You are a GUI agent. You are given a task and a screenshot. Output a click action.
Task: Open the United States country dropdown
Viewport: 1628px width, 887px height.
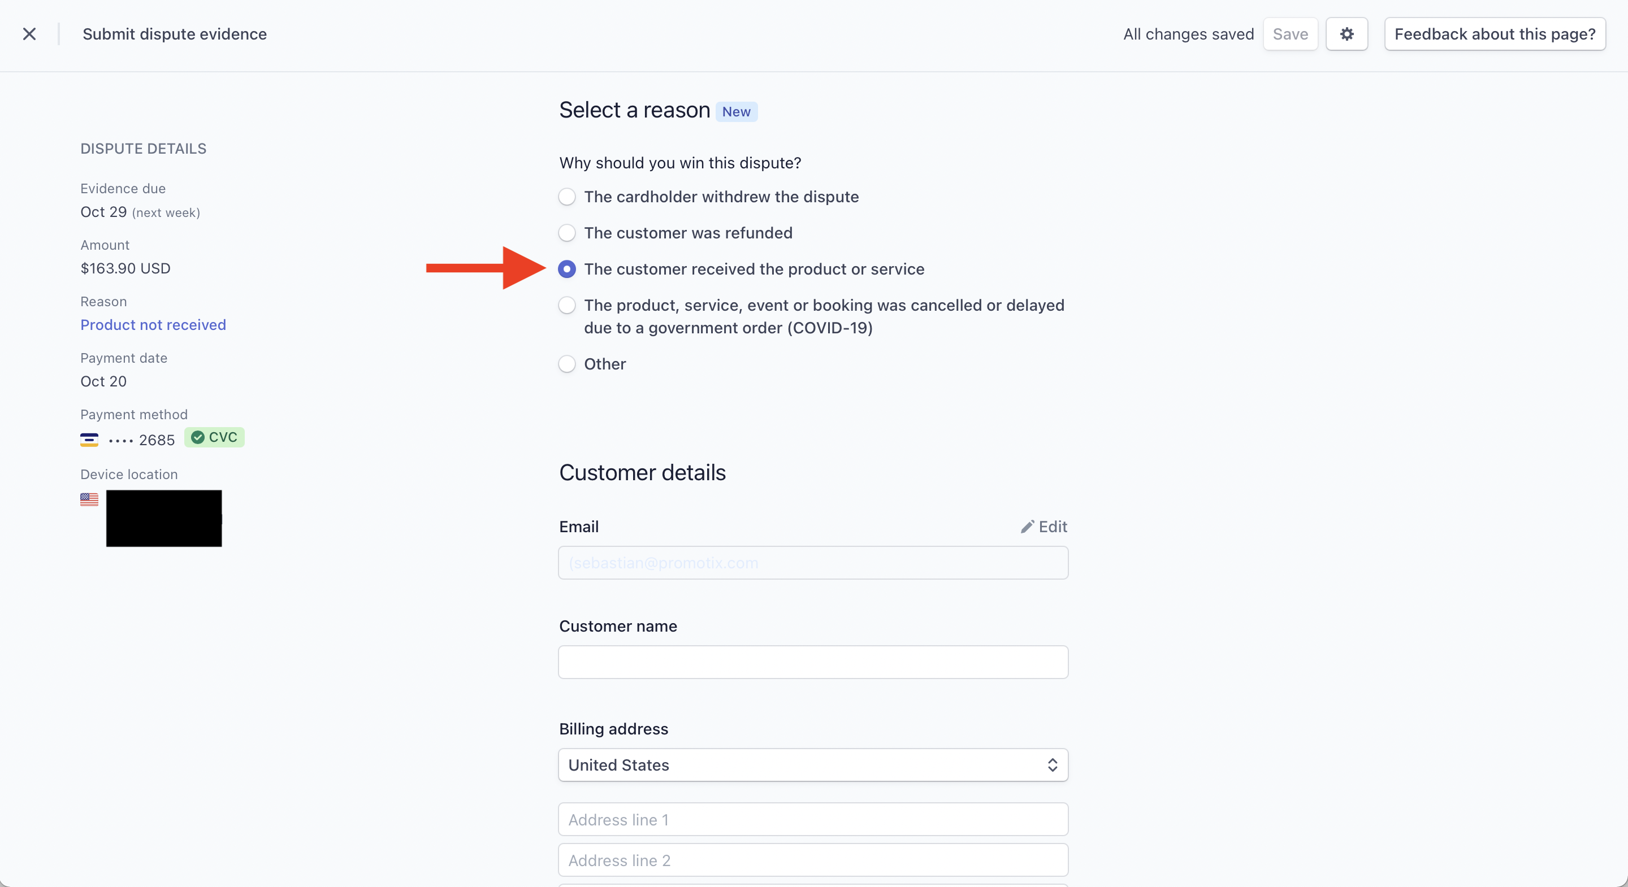(x=812, y=765)
